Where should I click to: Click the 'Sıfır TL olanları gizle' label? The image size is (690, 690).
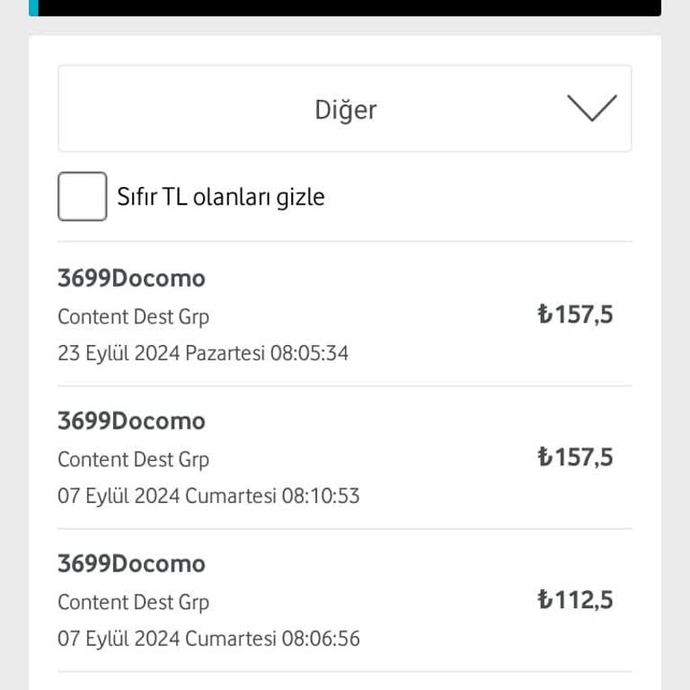(x=220, y=197)
